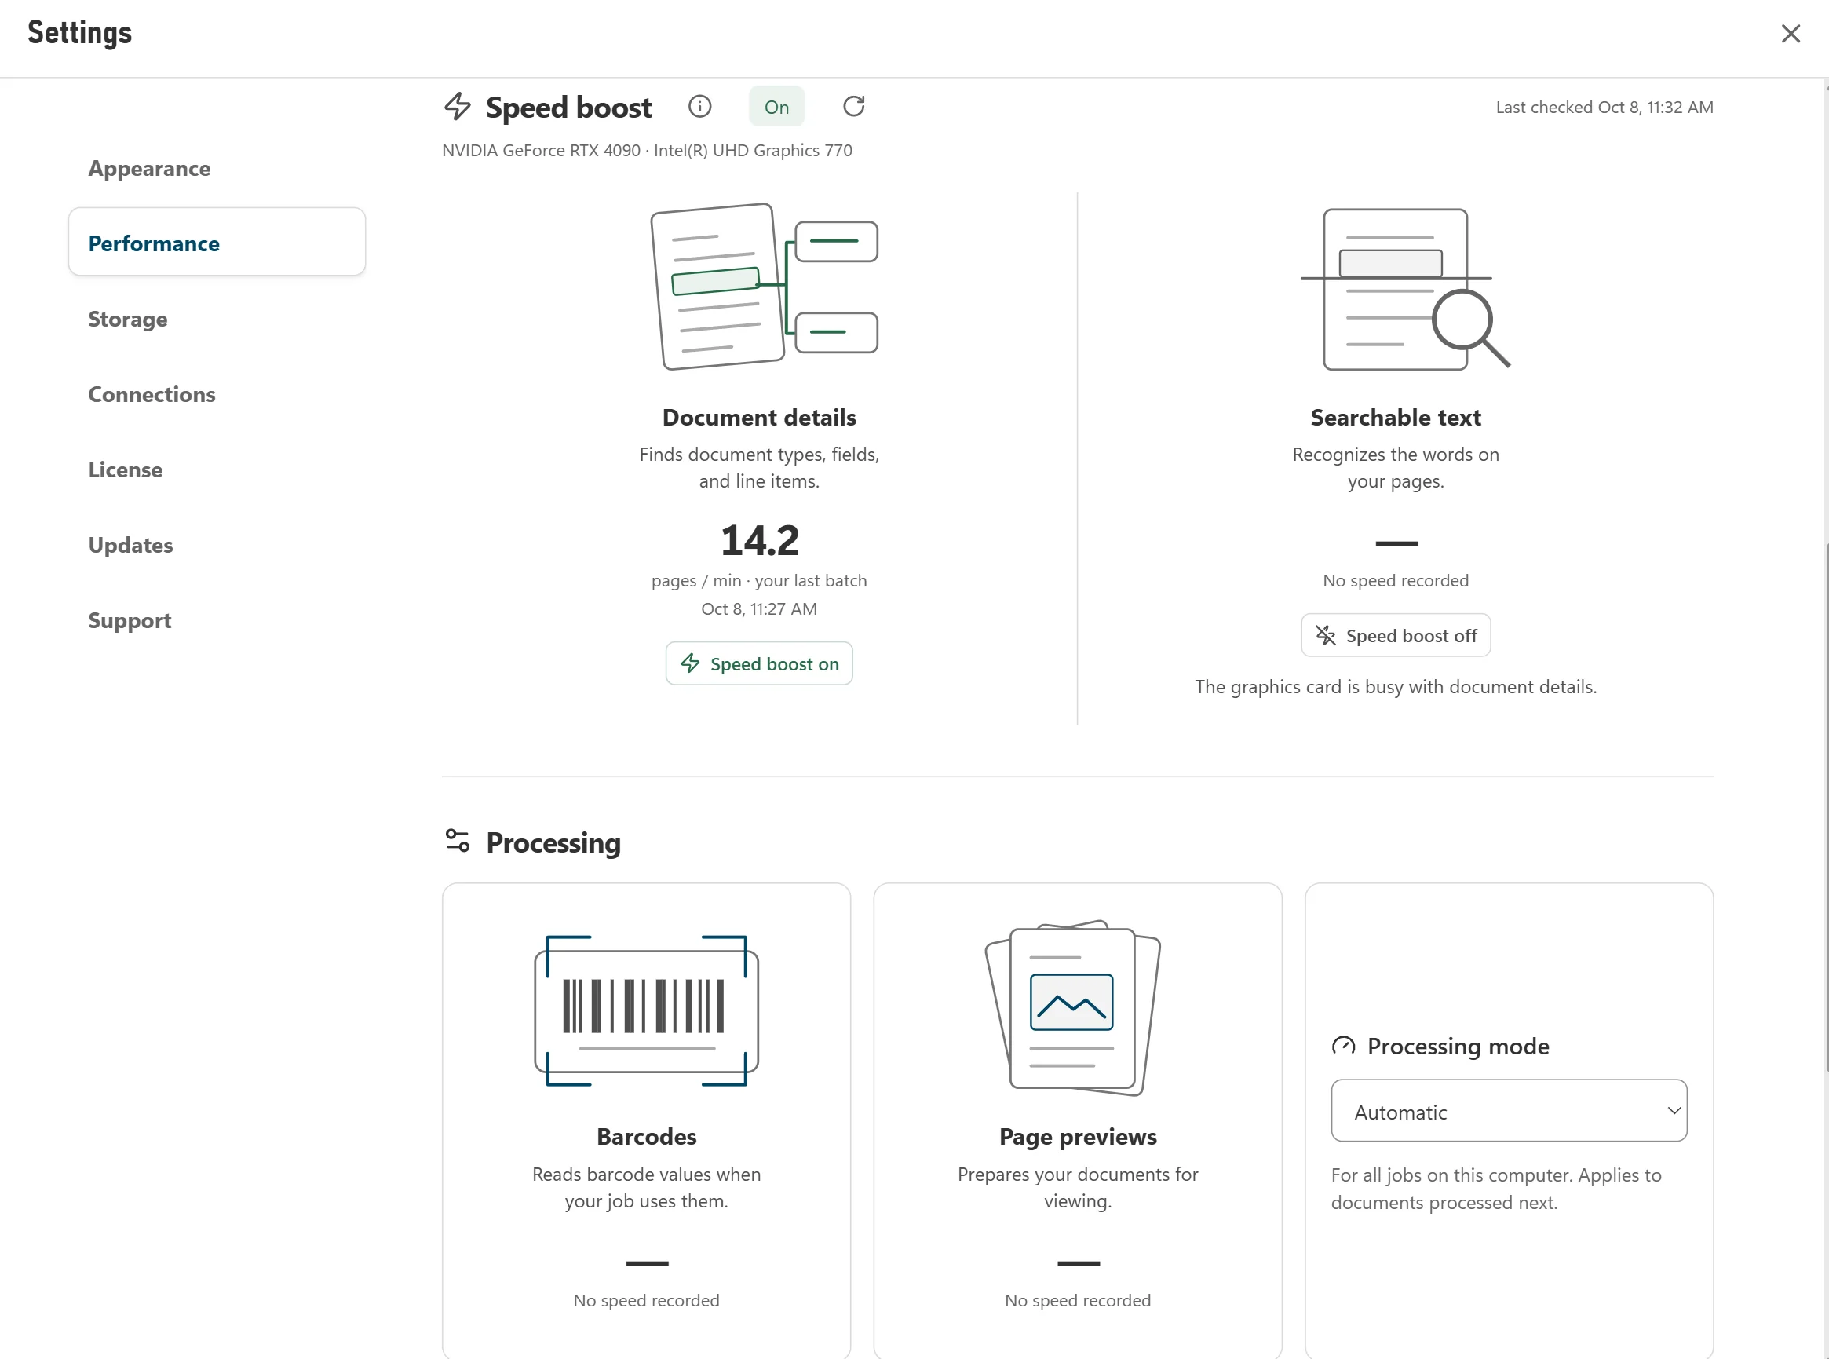Click 'Reads barcode values' description
This screenshot has width=1829, height=1359.
(x=646, y=1188)
